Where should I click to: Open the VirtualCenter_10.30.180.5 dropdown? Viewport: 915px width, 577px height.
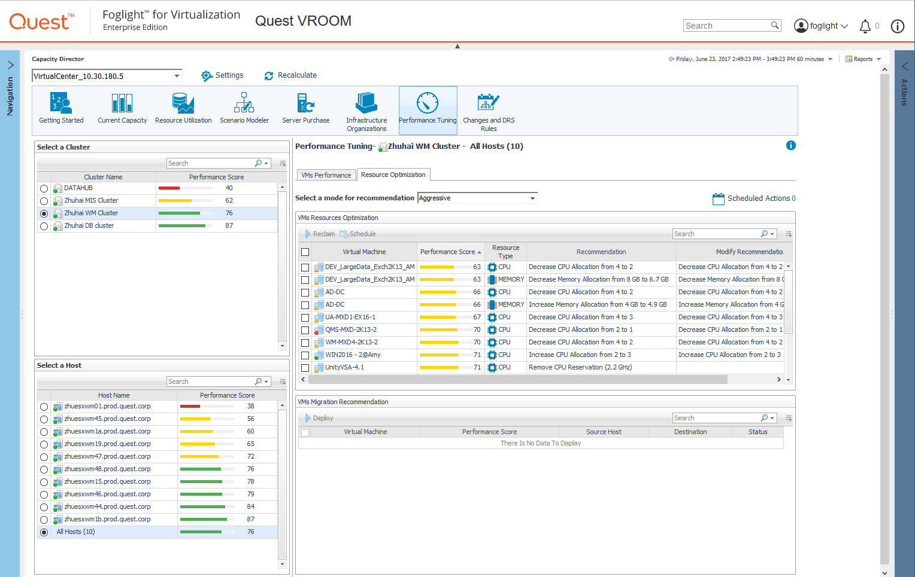point(107,76)
